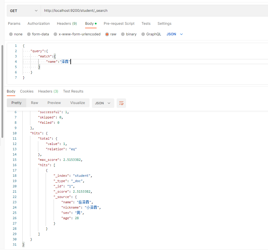Select the request Body tab
This screenshot has height=251, width=268.
coord(91,24)
